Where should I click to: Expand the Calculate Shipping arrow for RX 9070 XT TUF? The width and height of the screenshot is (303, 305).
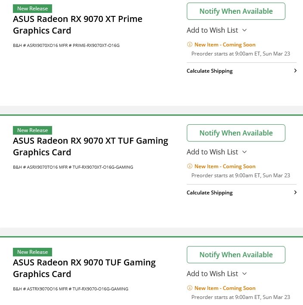point(295,193)
